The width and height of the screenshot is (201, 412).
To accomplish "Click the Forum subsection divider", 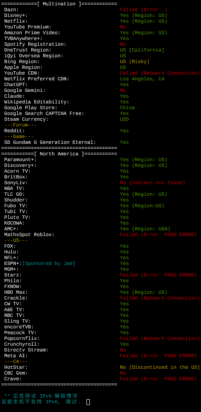I will [x=21, y=125].
